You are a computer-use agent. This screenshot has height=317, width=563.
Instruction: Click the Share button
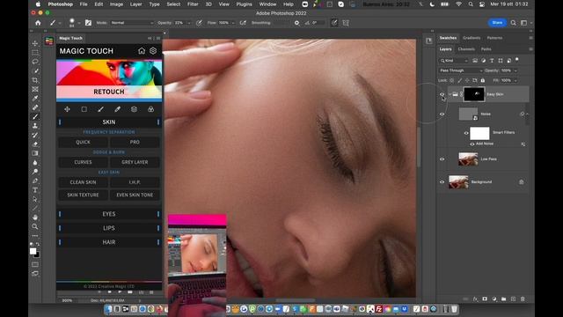tap(497, 23)
